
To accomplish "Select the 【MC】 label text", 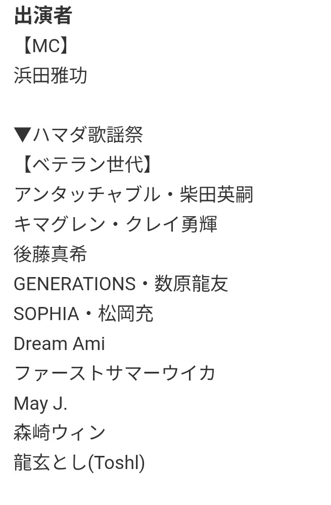I will [x=45, y=46].
